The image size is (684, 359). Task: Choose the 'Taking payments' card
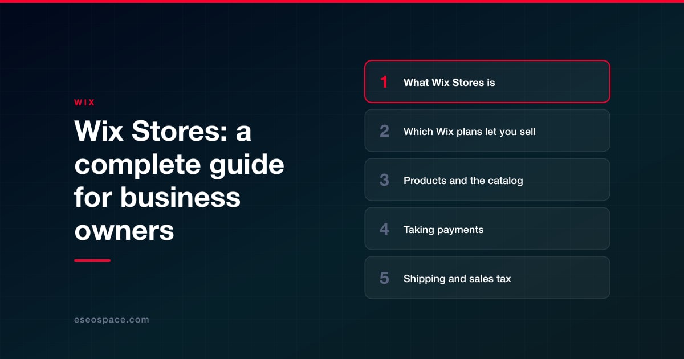487,229
